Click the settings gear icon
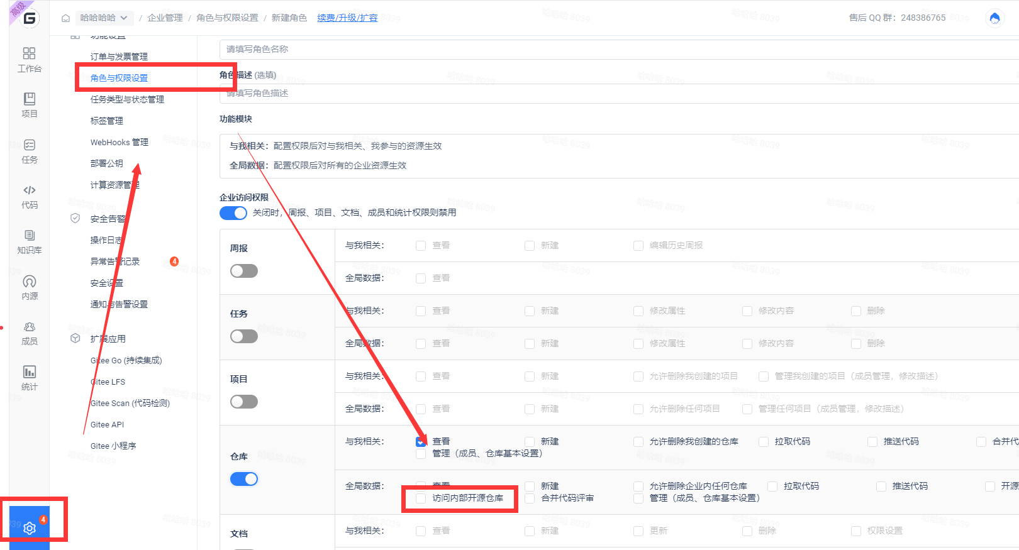This screenshot has width=1019, height=550. coord(29,528)
